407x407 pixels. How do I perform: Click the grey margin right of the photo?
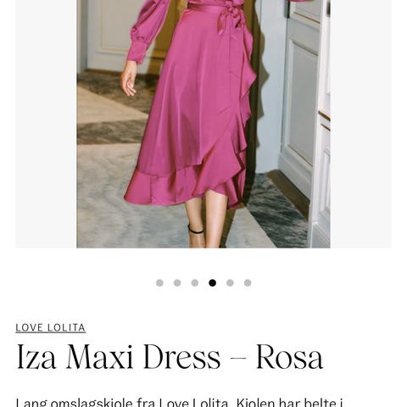pyautogui.click(x=361, y=124)
